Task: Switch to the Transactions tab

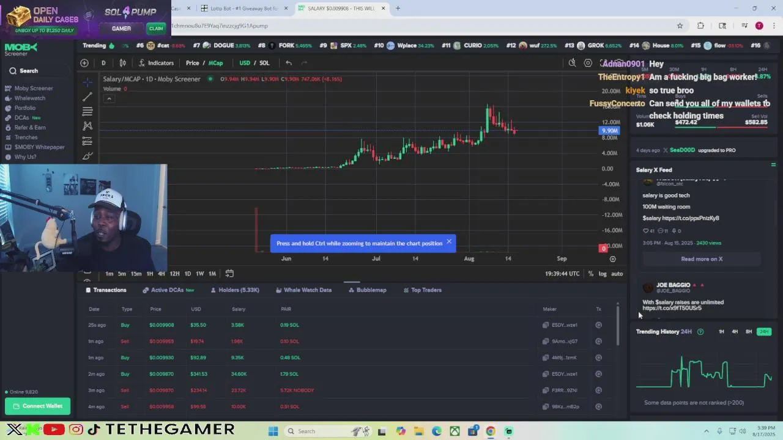Action: pyautogui.click(x=106, y=290)
